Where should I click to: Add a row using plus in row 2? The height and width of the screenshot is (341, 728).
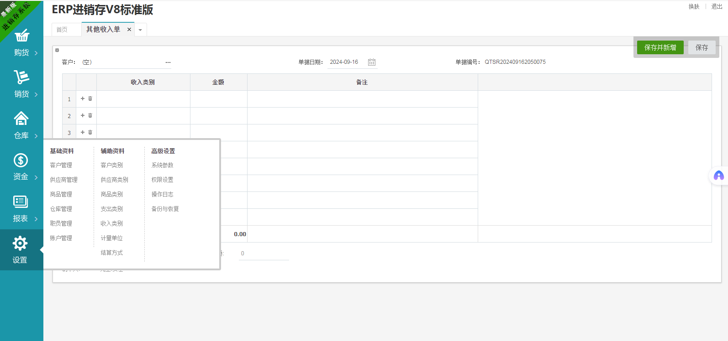pos(83,115)
